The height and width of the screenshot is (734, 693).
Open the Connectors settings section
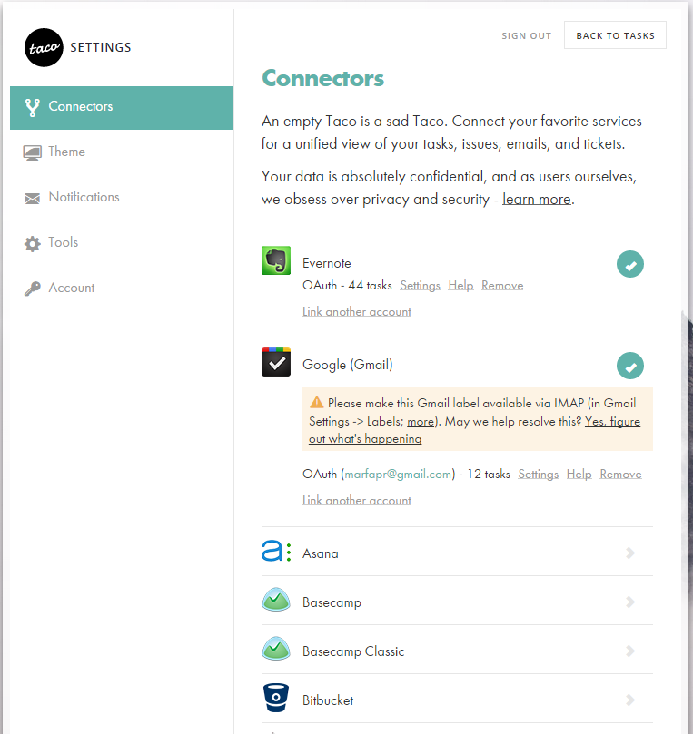[122, 108]
